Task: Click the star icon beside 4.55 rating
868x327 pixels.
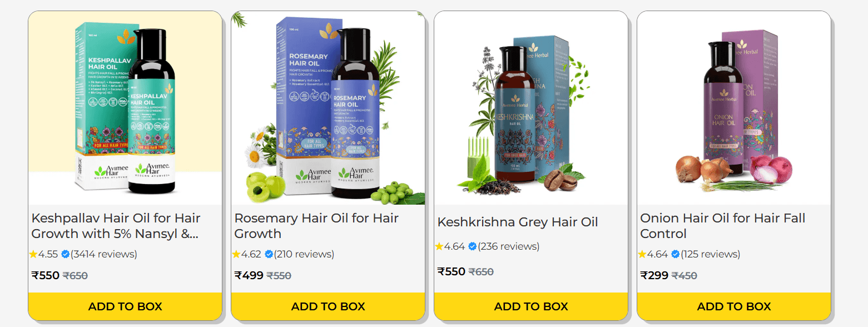Action: tap(33, 254)
